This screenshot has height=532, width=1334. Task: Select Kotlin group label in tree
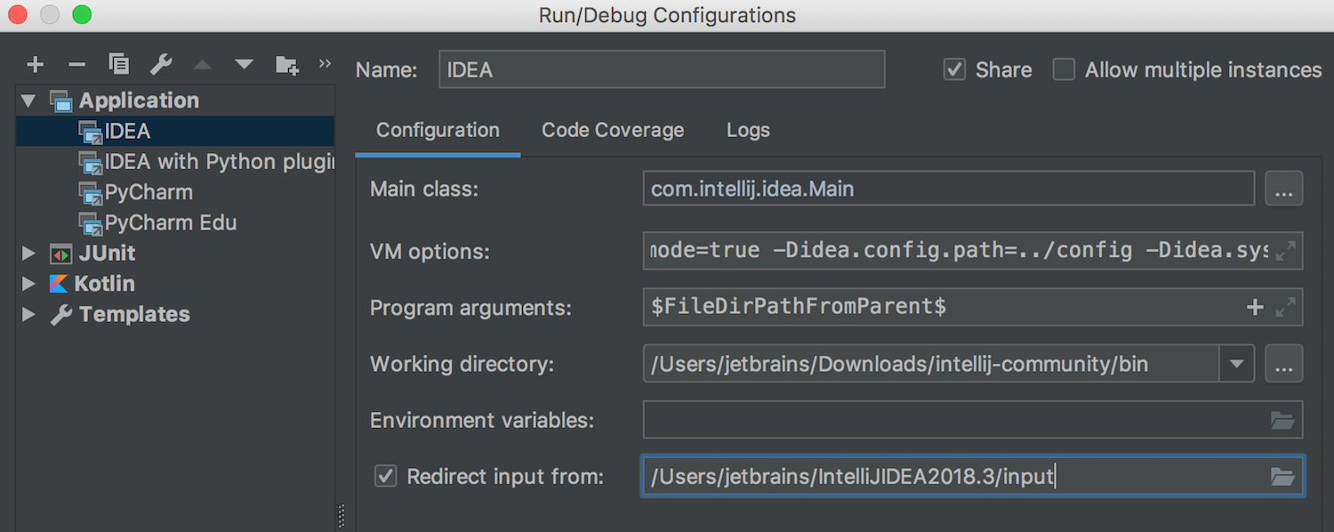(104, 284)
